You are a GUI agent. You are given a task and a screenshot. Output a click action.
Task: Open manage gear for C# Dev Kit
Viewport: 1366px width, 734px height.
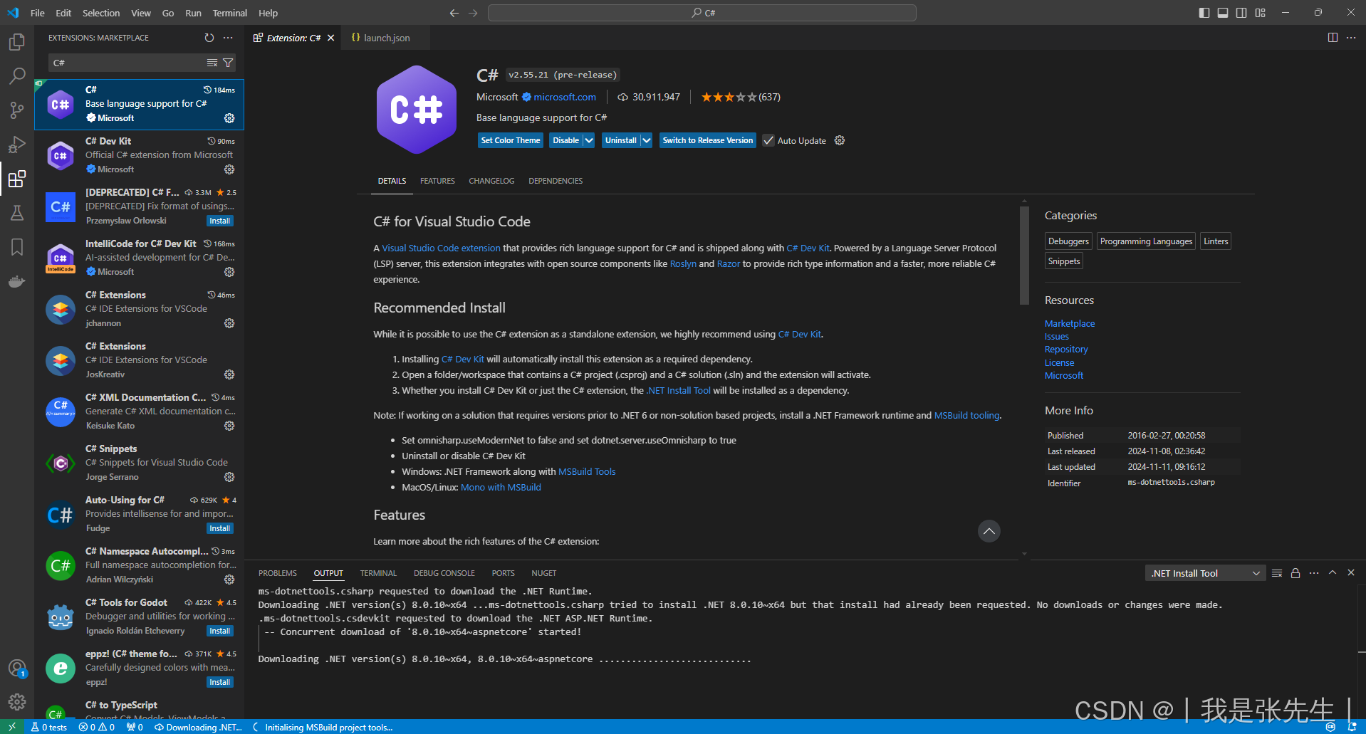(x=229, y=169)
